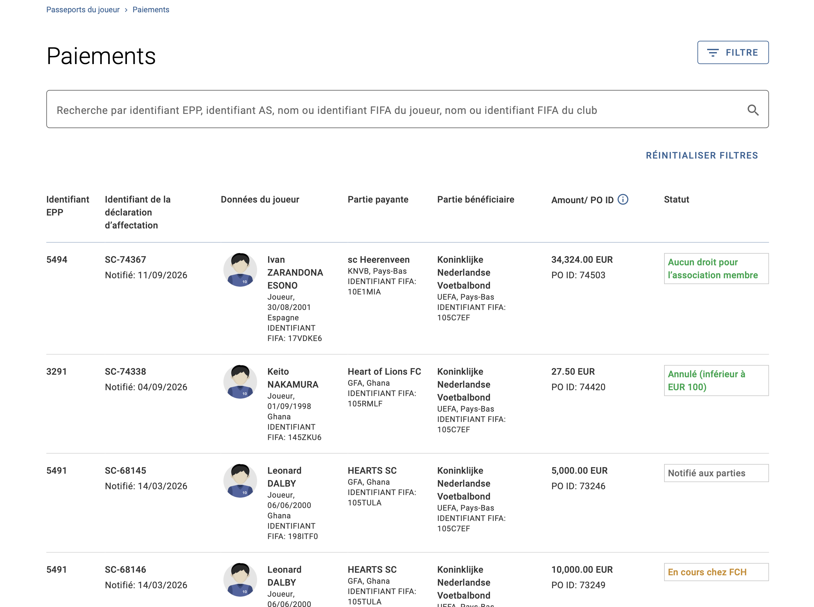Viewport: 814px width, 607px height.
Task: Select the Statut column header
Action: point(676,200)
